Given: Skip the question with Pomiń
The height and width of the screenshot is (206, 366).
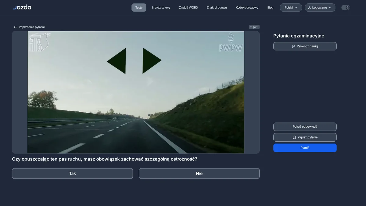Looking at the screenshot, I should (305, 148).
